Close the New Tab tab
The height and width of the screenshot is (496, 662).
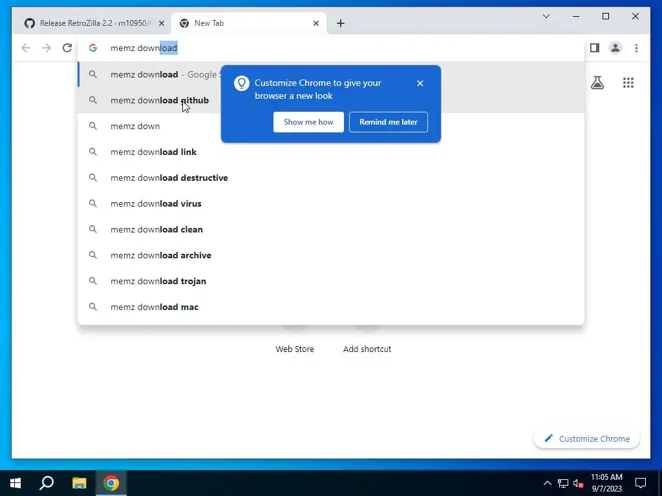pyautogui.click(x=315, y=24)
